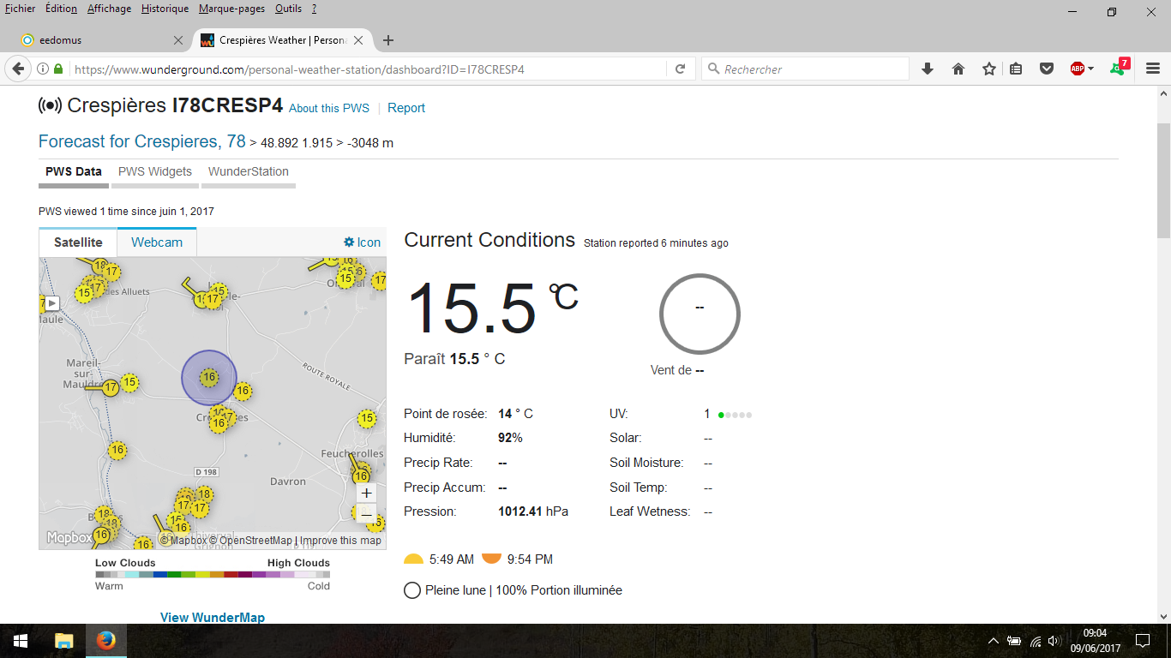Image resolution: width=1171 pixels, height=658 pixels.
Task: Show bookmarks list icon
Action: (x=1016, y=69)
